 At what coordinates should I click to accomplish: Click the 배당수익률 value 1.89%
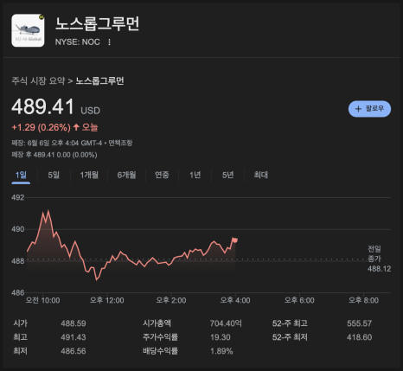pos(221,351)
